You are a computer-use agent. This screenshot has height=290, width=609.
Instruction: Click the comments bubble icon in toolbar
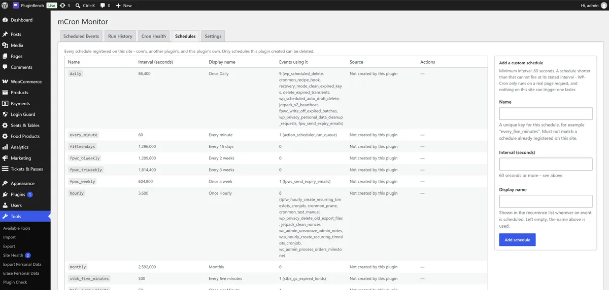[103, 5]
